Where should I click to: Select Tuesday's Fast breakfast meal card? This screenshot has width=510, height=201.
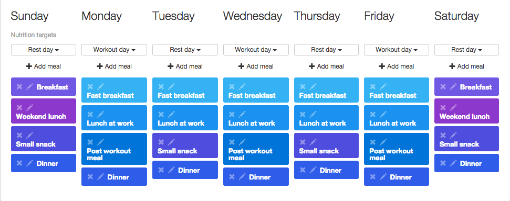point(185,90)
